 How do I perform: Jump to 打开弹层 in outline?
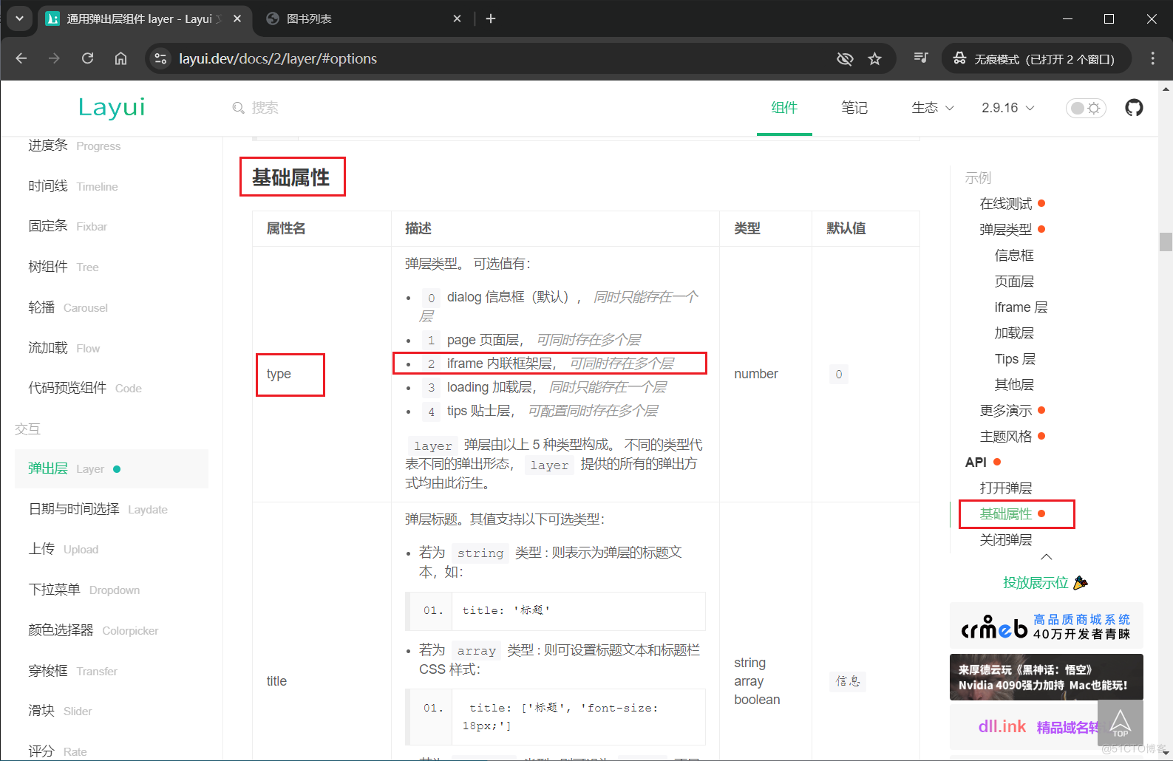click(1006, 488)
